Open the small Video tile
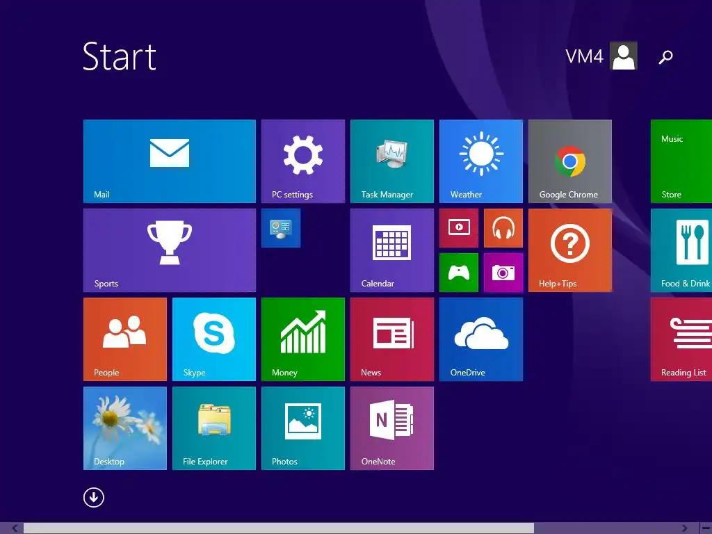Screen dimensions: 712x534 [459, 228]
